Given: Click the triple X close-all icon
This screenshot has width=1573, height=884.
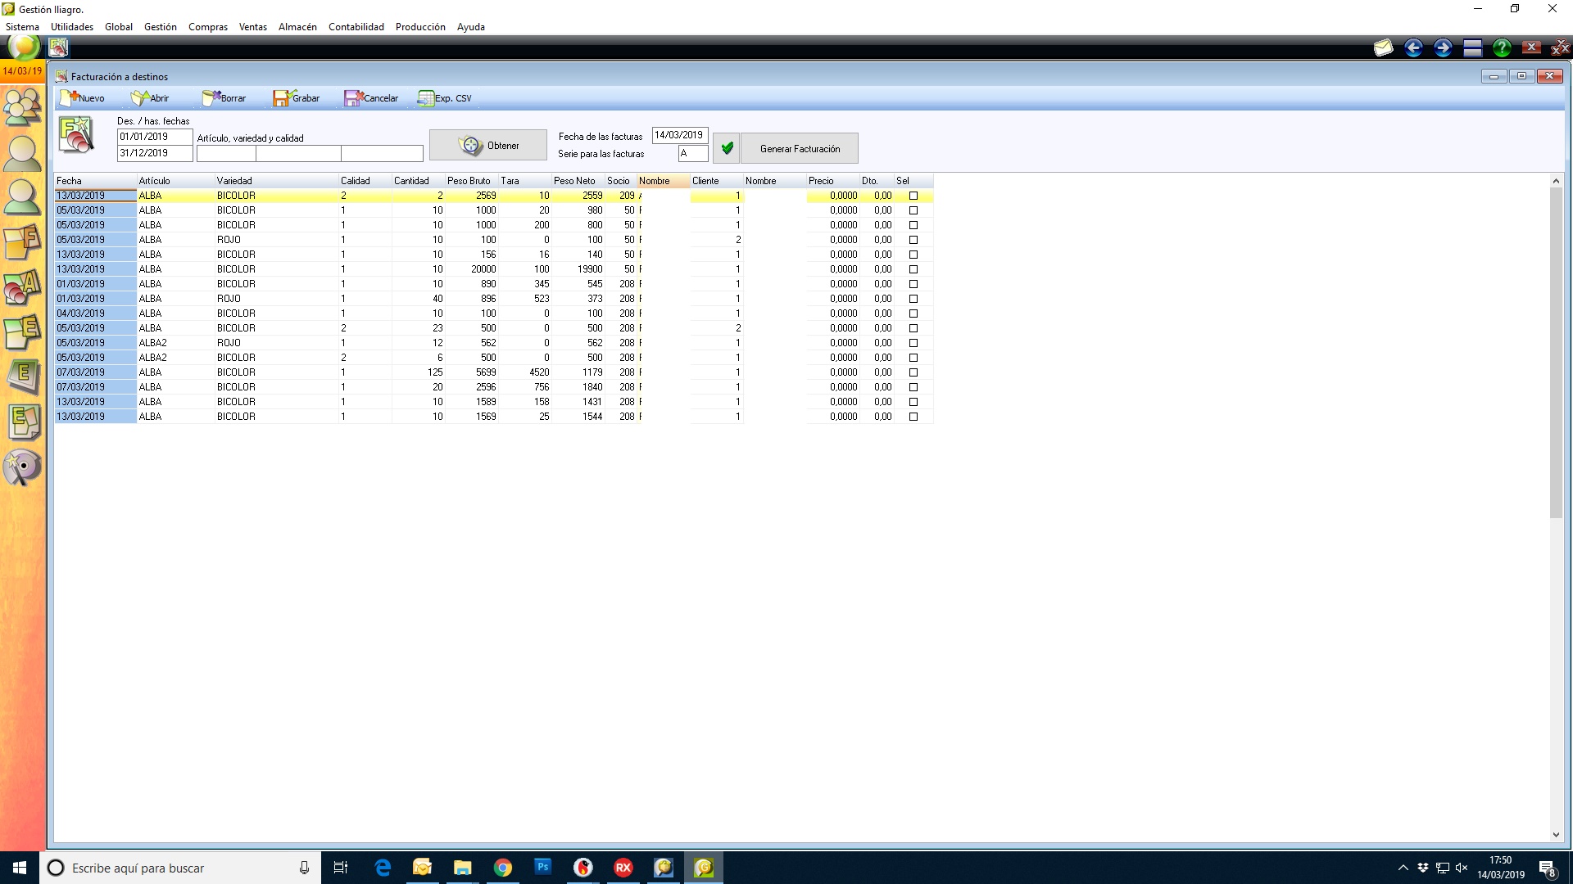Looking at the screenshot, I should click(1561, 48).
